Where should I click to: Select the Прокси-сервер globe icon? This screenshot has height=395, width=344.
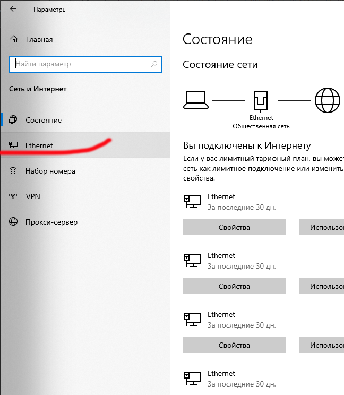tap(13, 221)
